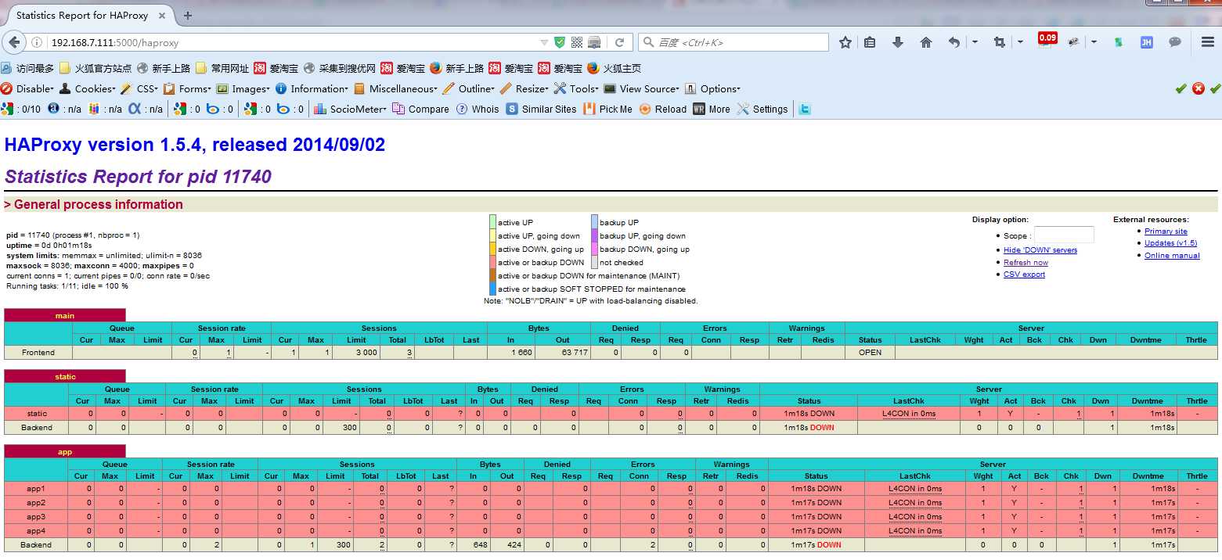Image resolution: width=1222 pixels, height=560 pixels.
Task: Open the Tools dropdown menu
Action: pyautogui.click(x=576, y=88)
